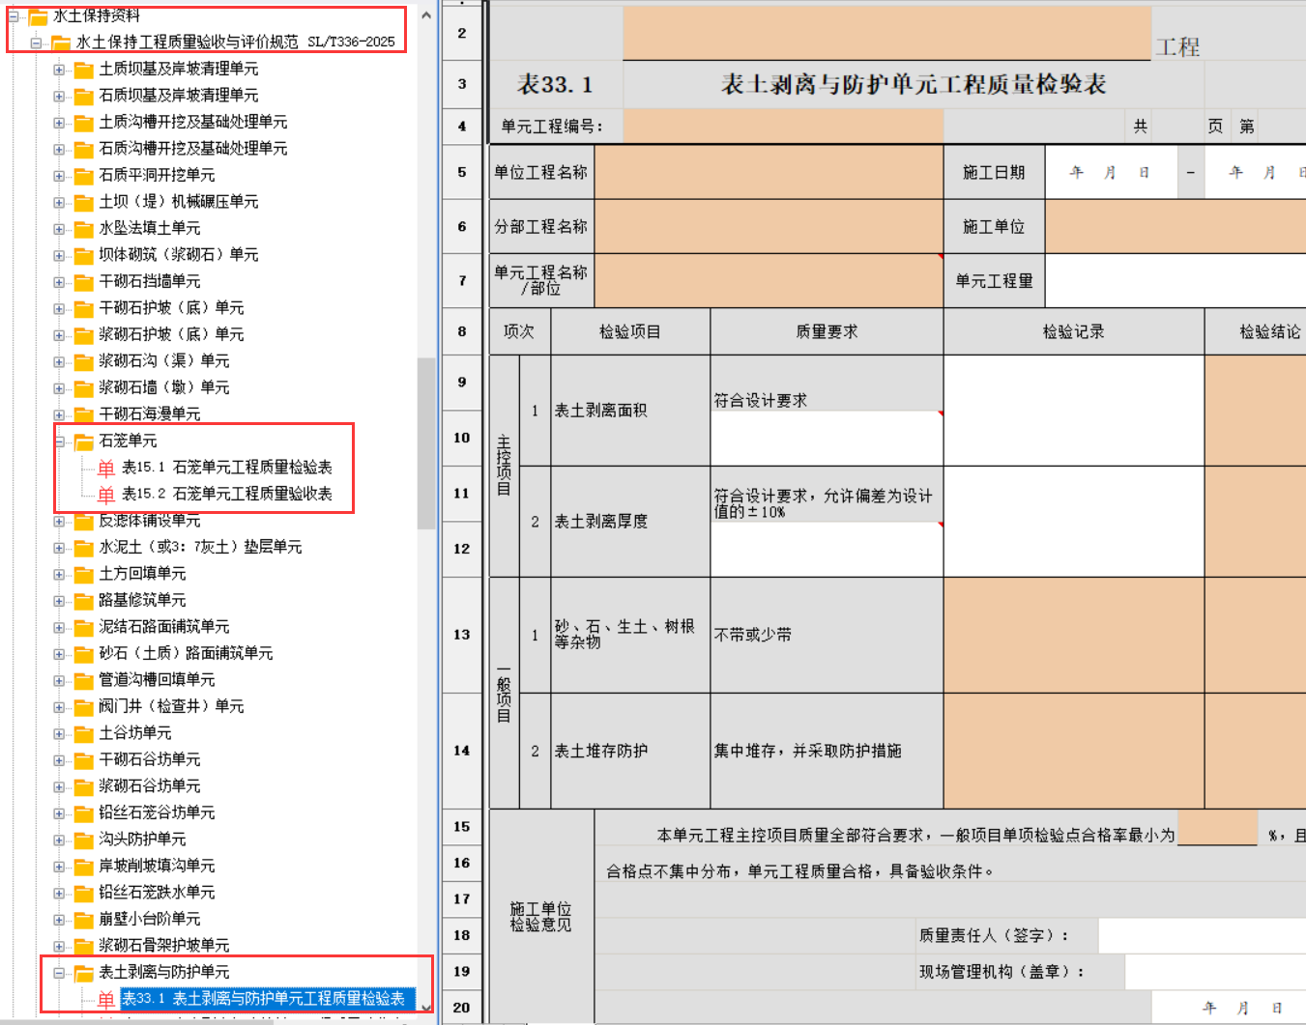The height and width of the screenshot is (1025, 1306).
Task: Click the folder icon beside 路基修筑单元
Action: tap(84, 601)
